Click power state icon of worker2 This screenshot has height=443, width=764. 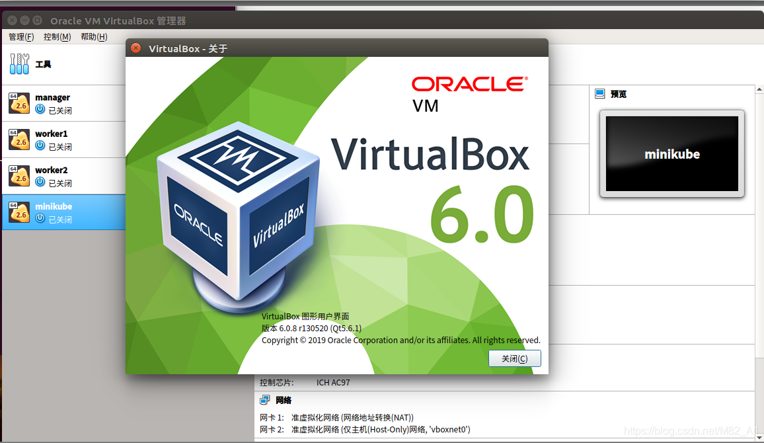(40, 182)
